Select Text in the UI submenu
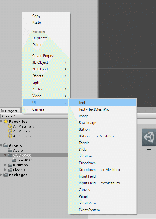156x219 pixels. (102, 103)
